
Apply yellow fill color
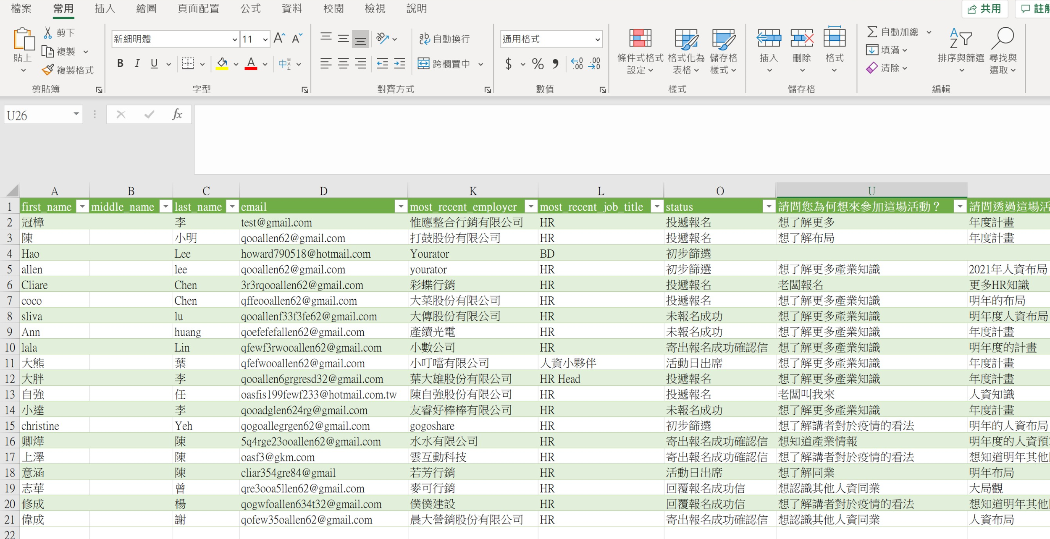[x=222, y=64]
